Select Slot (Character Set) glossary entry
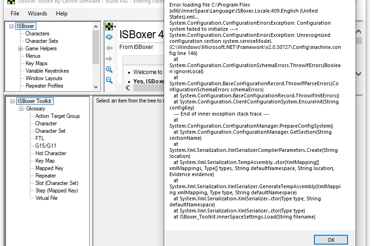Image resolution: width=376 pixels, height=246 pixels. point(57,183)
